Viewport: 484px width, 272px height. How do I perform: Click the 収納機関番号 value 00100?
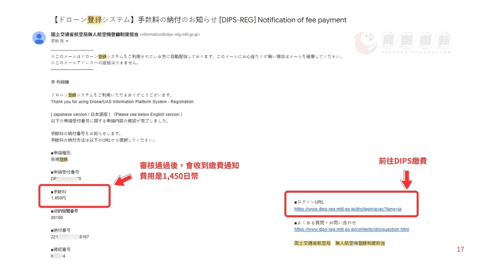[57, 218]
